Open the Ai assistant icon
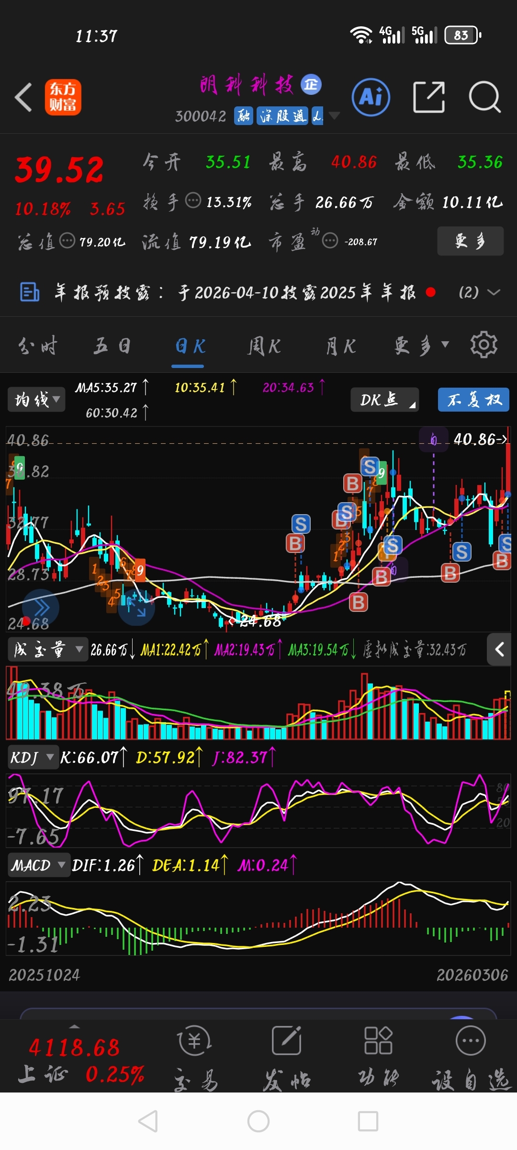517x1150 pixels. [371, 97]
